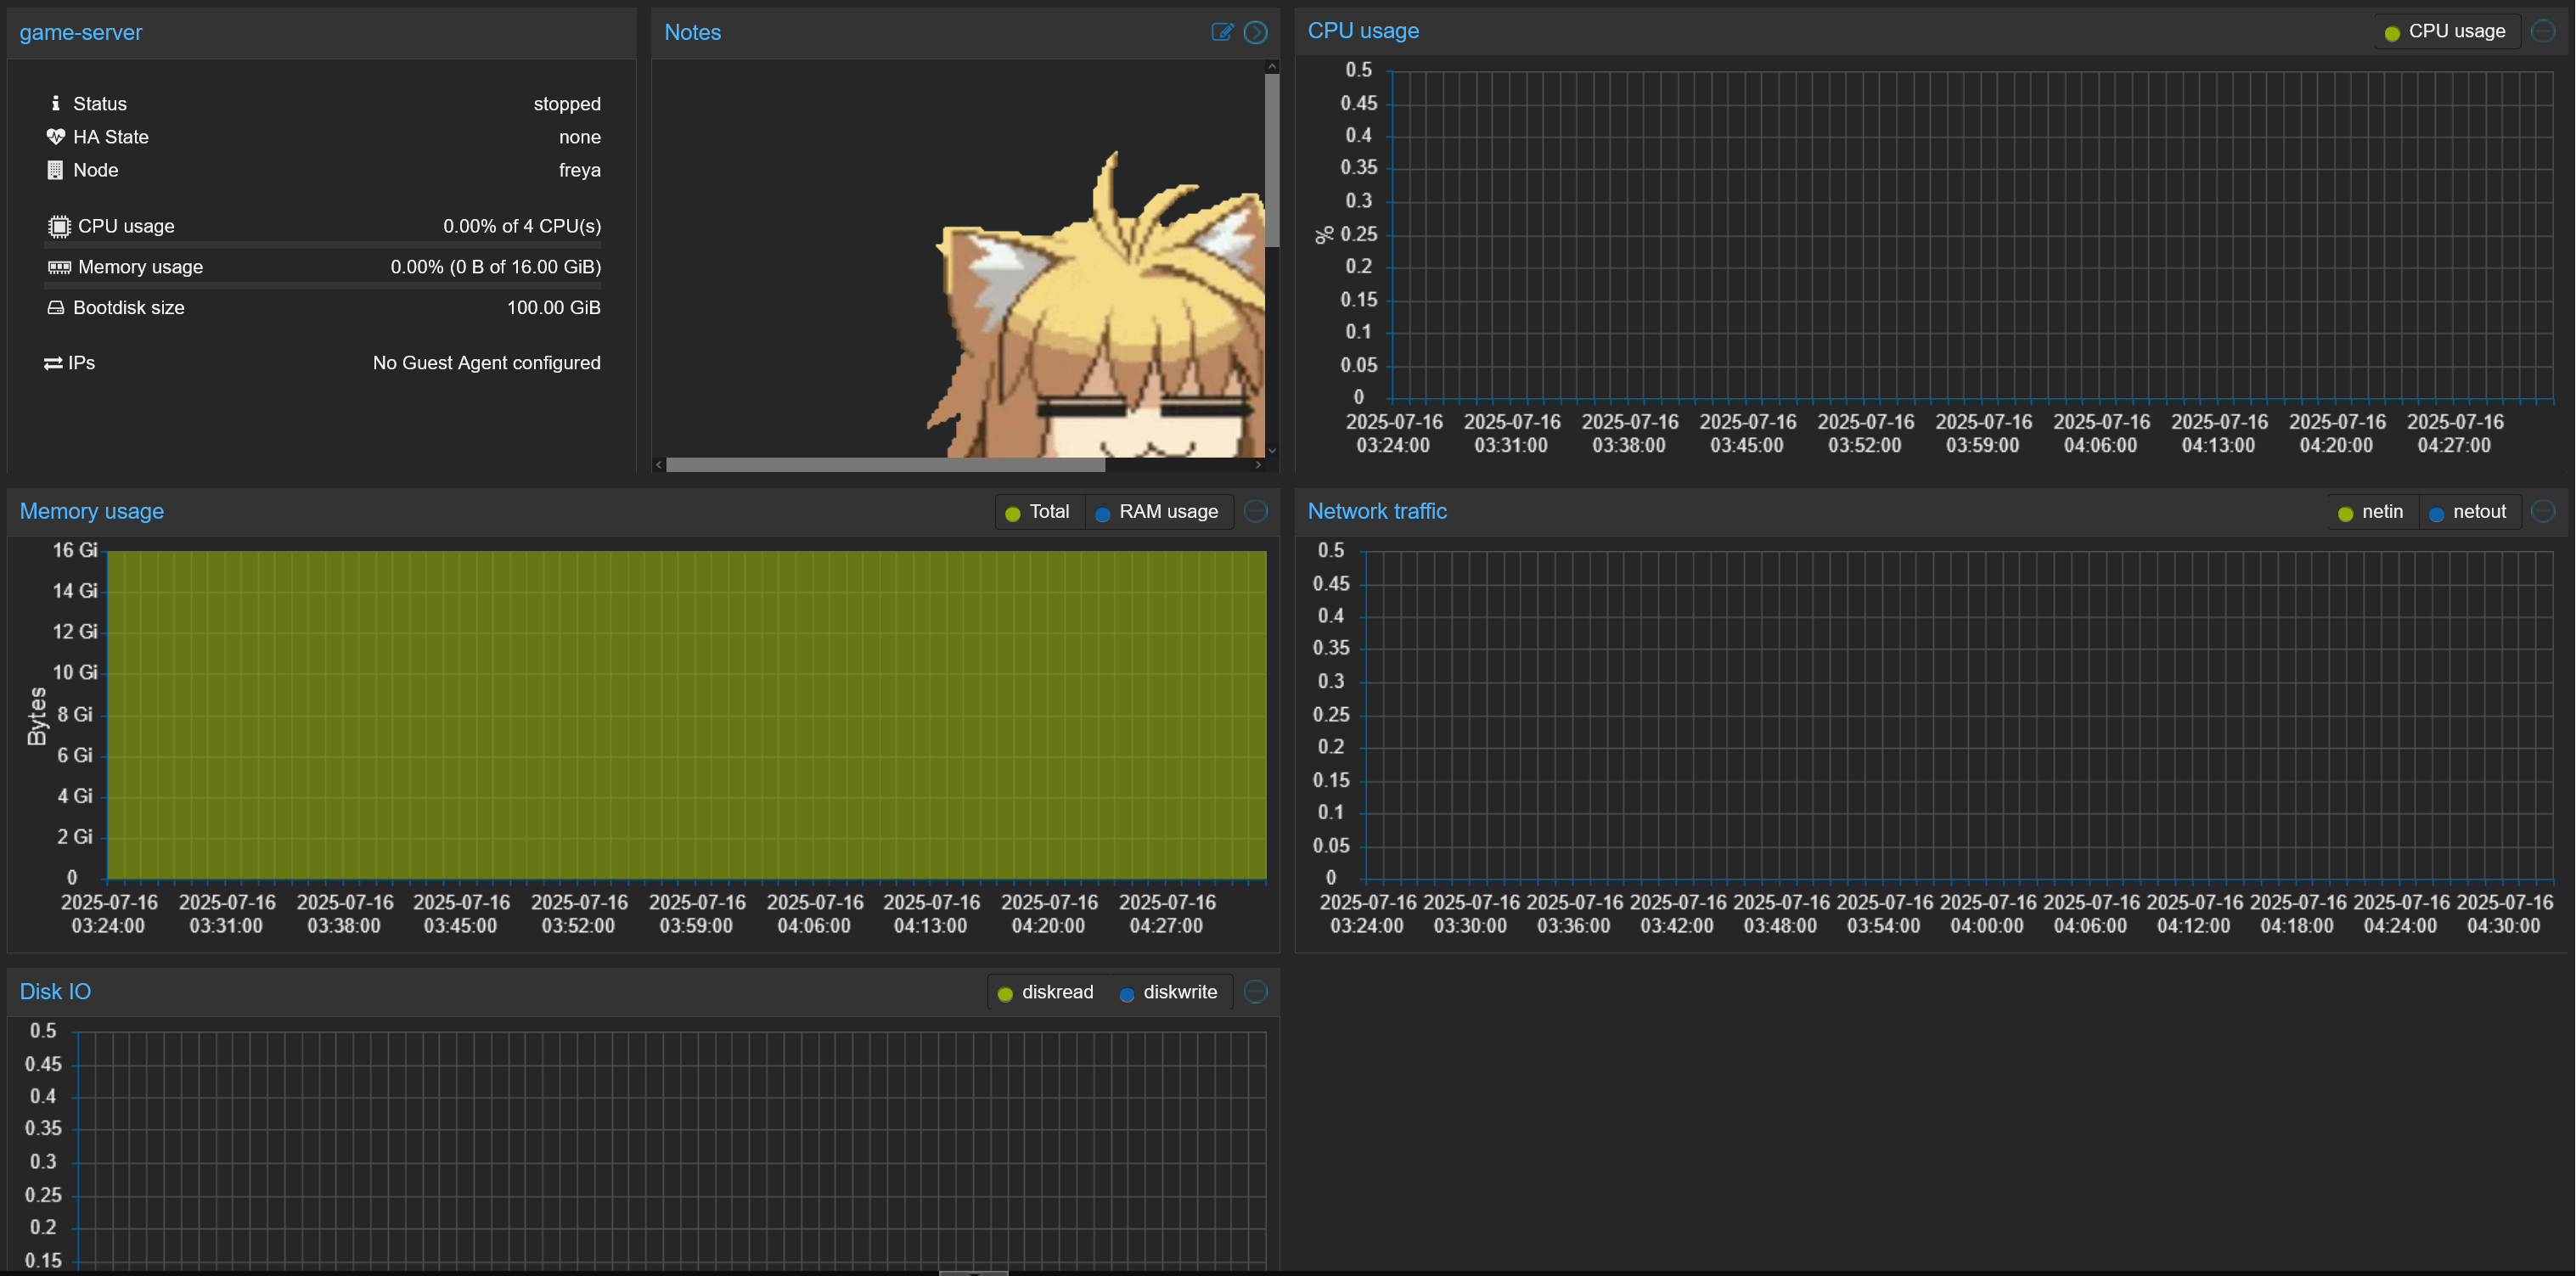This screenshot has width=2576, height=1276.
Task: Click the CPU usage chip icon
Action: [x=59, y=226]
